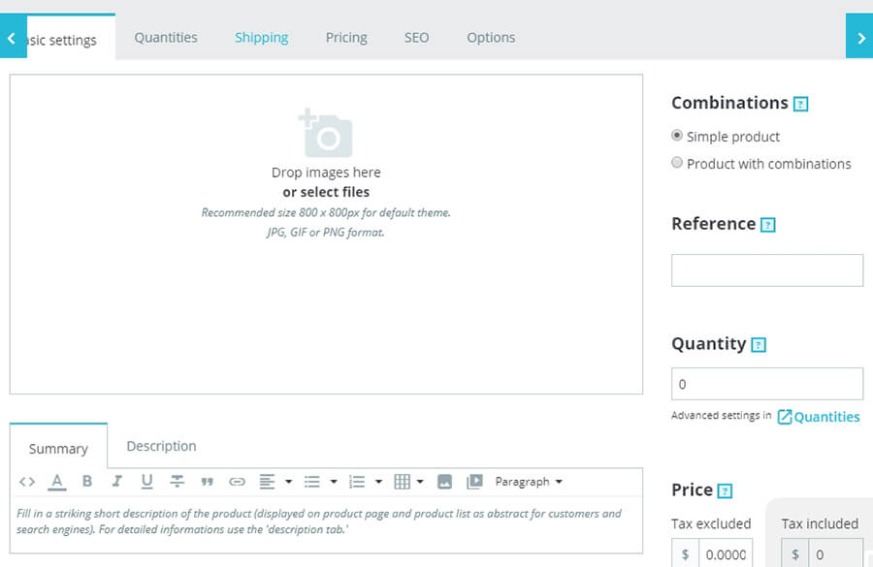Open advanced settings via the Quantities link

pyautogui.click(x=826, y=416)
